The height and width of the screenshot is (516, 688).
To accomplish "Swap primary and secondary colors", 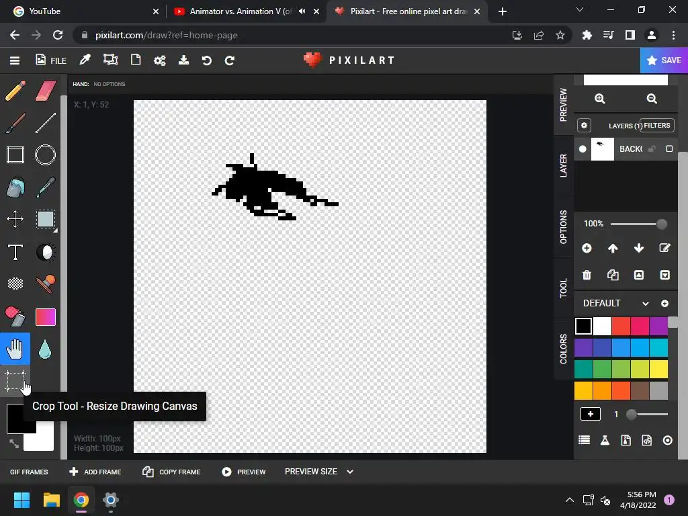I will (x=14, y=444).
